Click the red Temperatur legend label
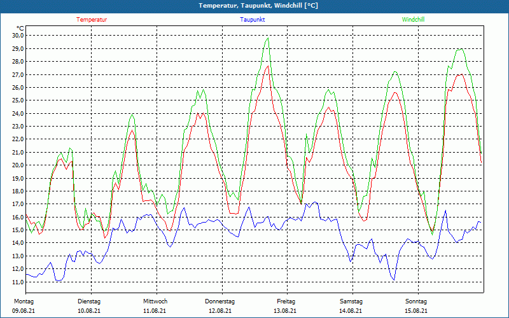The height and width of the screenshot is (318, 509). 92,20
